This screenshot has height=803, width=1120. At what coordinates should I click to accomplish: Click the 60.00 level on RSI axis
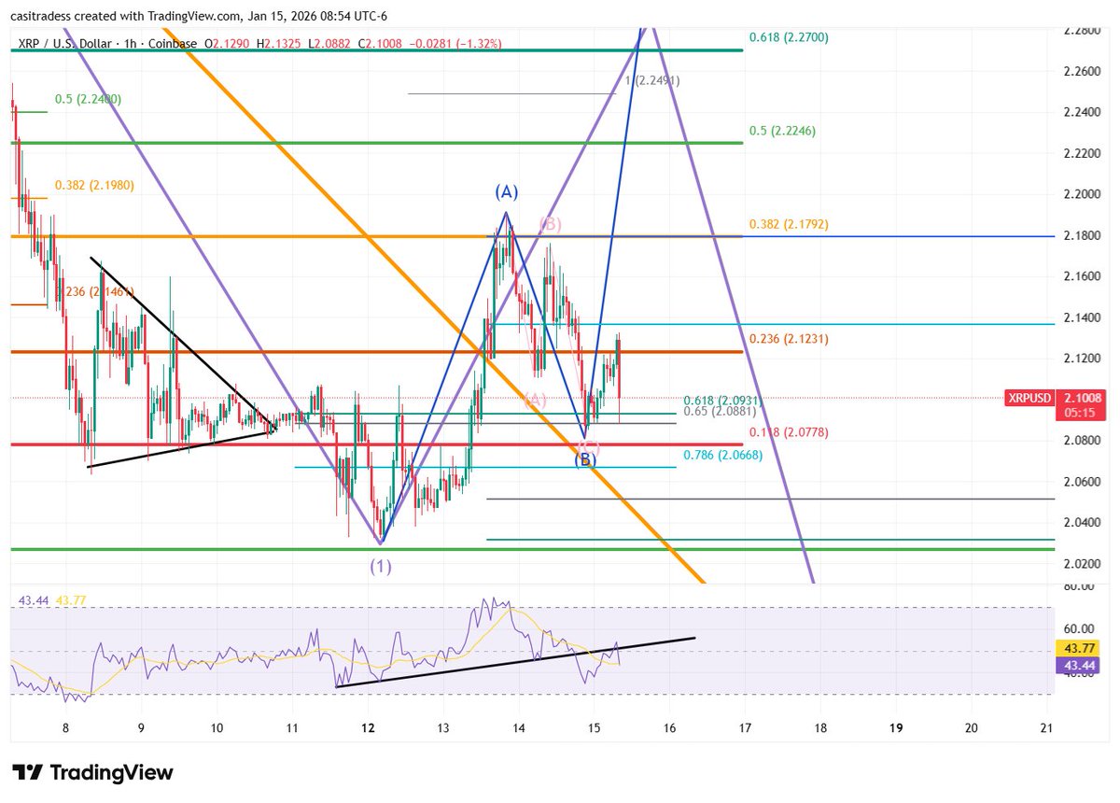(1081, 628)
